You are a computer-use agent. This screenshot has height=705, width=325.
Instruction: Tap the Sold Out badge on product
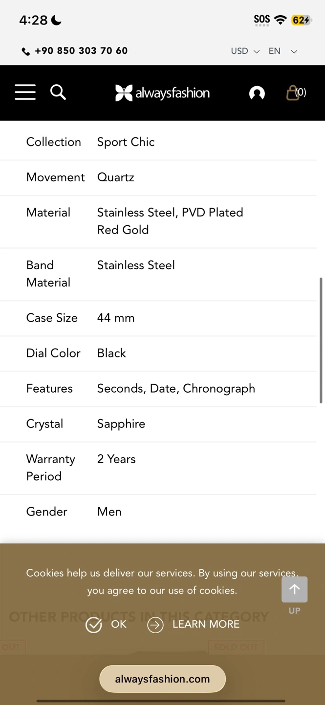(236, 647)
